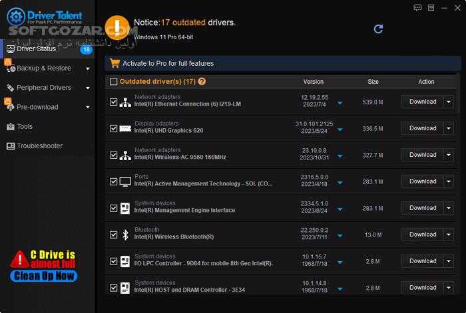Open version dropdown for 2316.5.0.0
This screenshot has height=313, width=466.
coord(340,183)
